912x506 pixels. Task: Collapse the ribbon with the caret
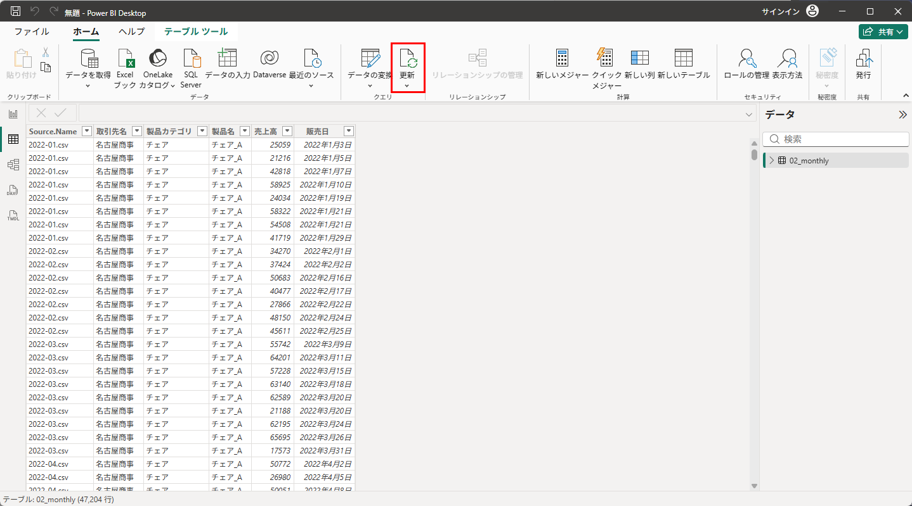906,95
